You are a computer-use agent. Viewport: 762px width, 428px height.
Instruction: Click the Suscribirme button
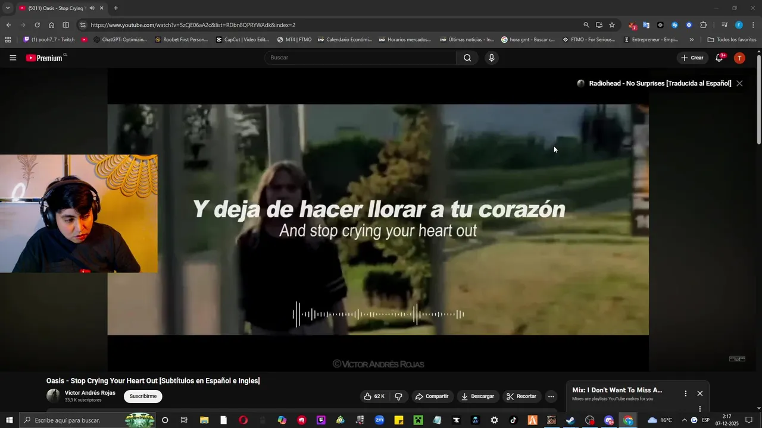point(143,396)
